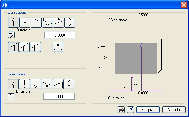Select downward long-arrow icon in Cara inferior

(25, 84)
